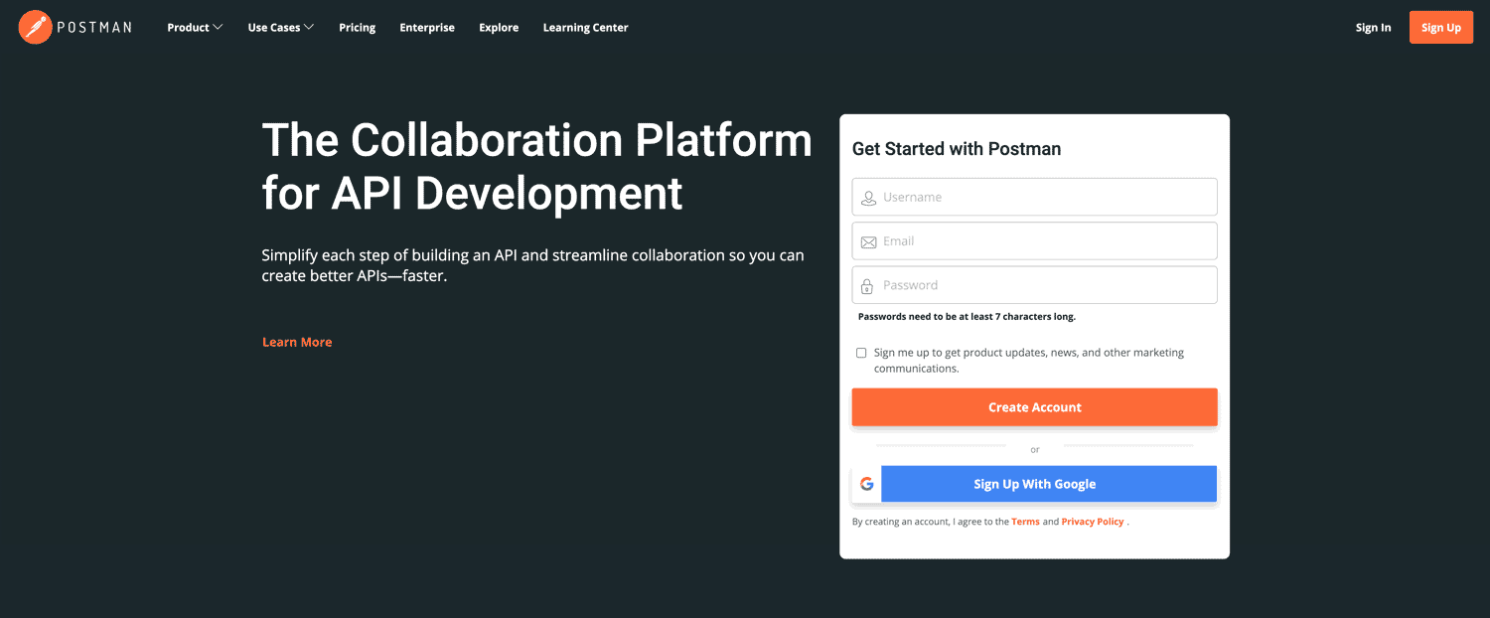Click the padlock icon in Password field
This screenshot has width=1490, height=618.
[x=868, y=285]
